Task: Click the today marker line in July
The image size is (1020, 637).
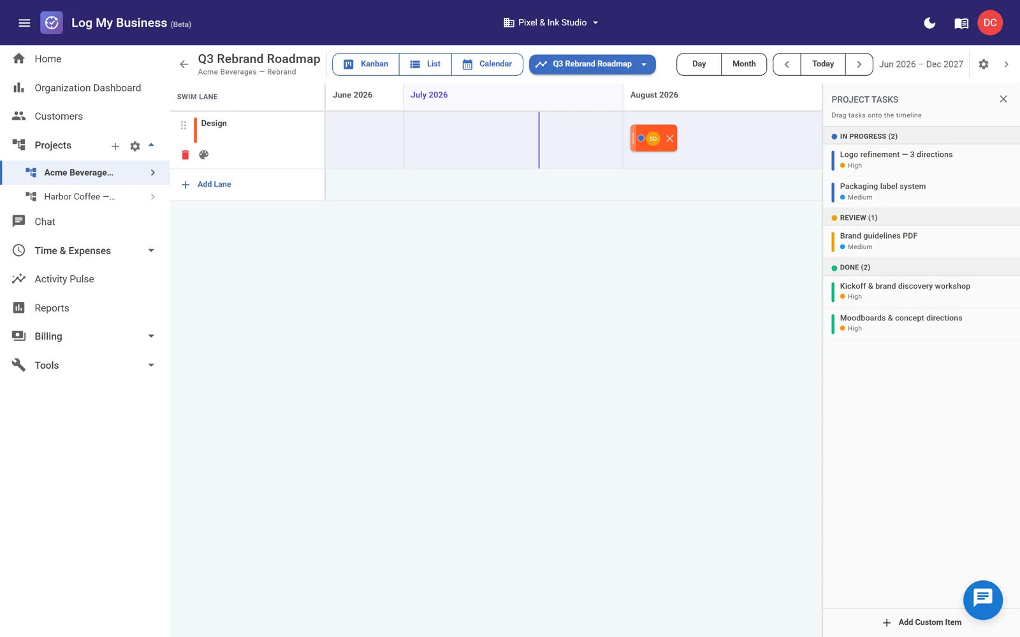Action: (x=539, y=140)
